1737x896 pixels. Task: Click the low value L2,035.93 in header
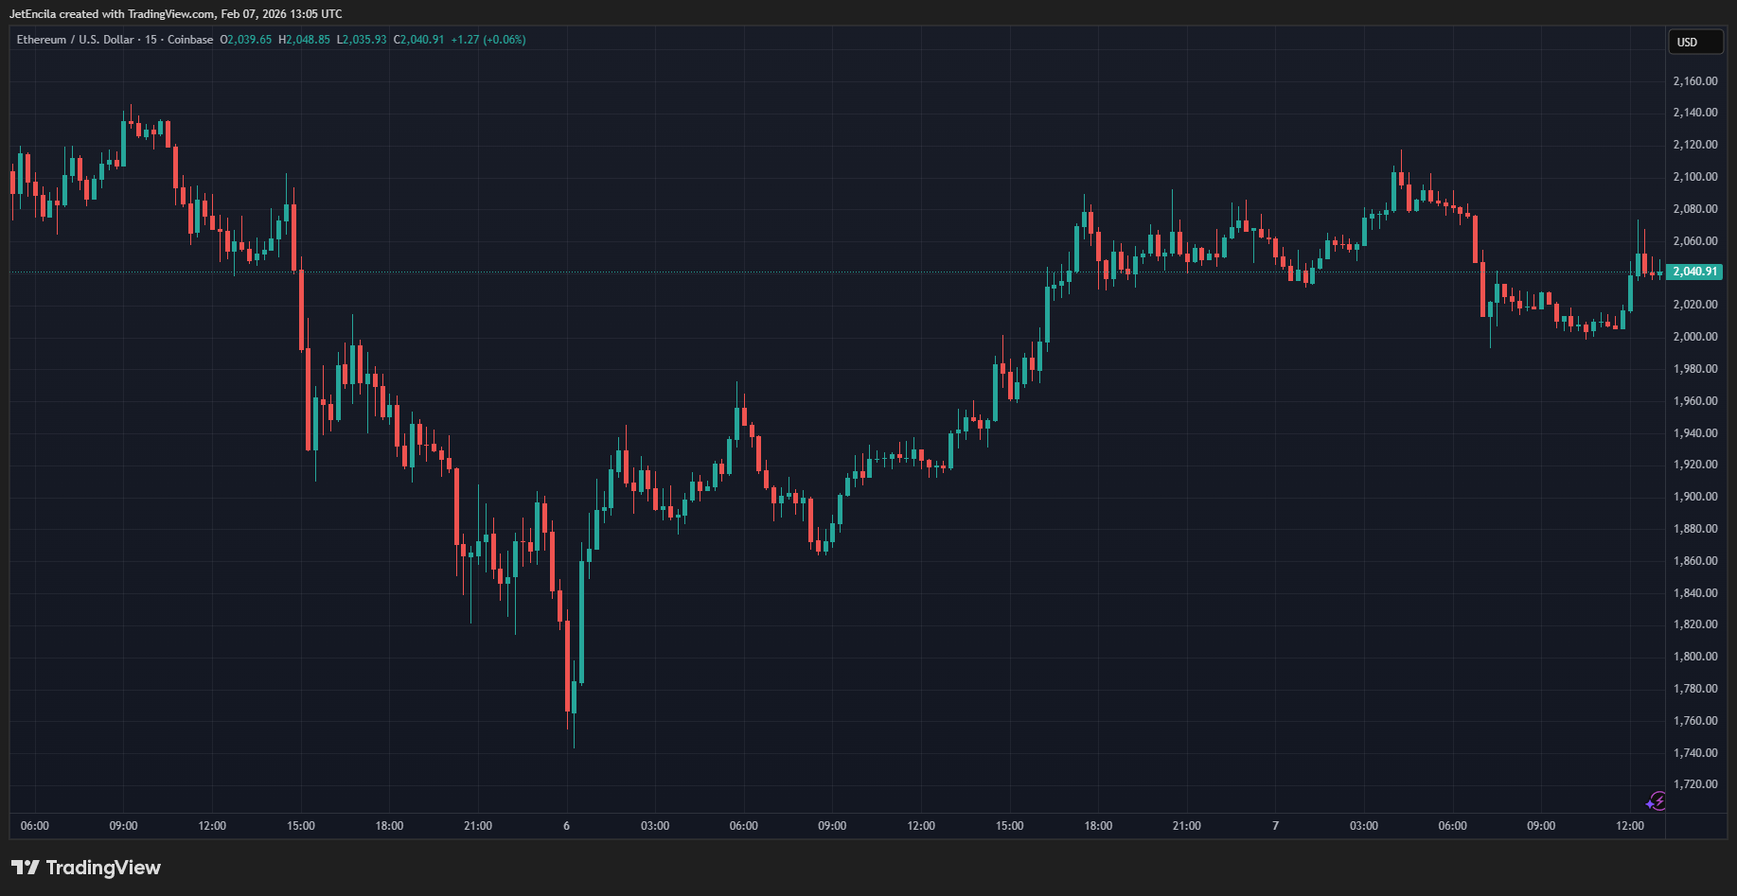coord(362,40)
